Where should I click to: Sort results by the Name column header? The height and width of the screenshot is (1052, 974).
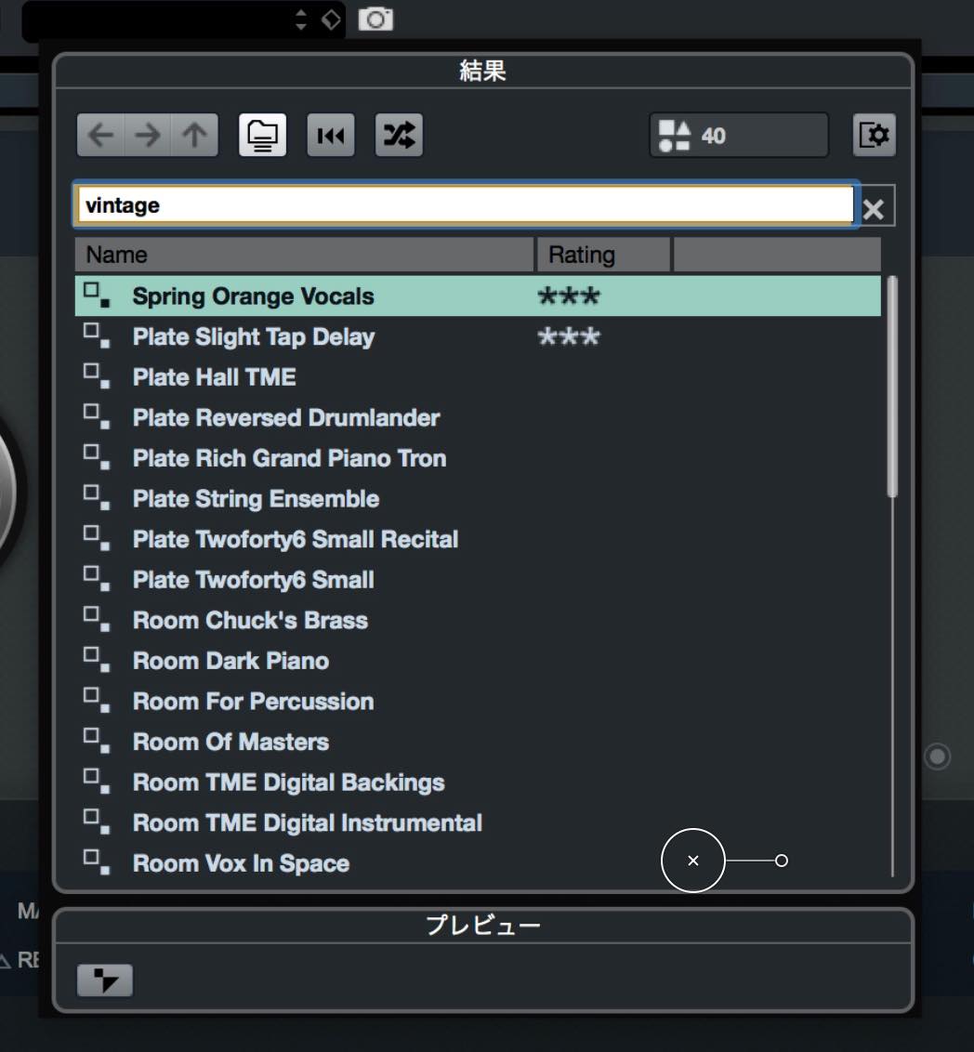click(x=305, y=255)
